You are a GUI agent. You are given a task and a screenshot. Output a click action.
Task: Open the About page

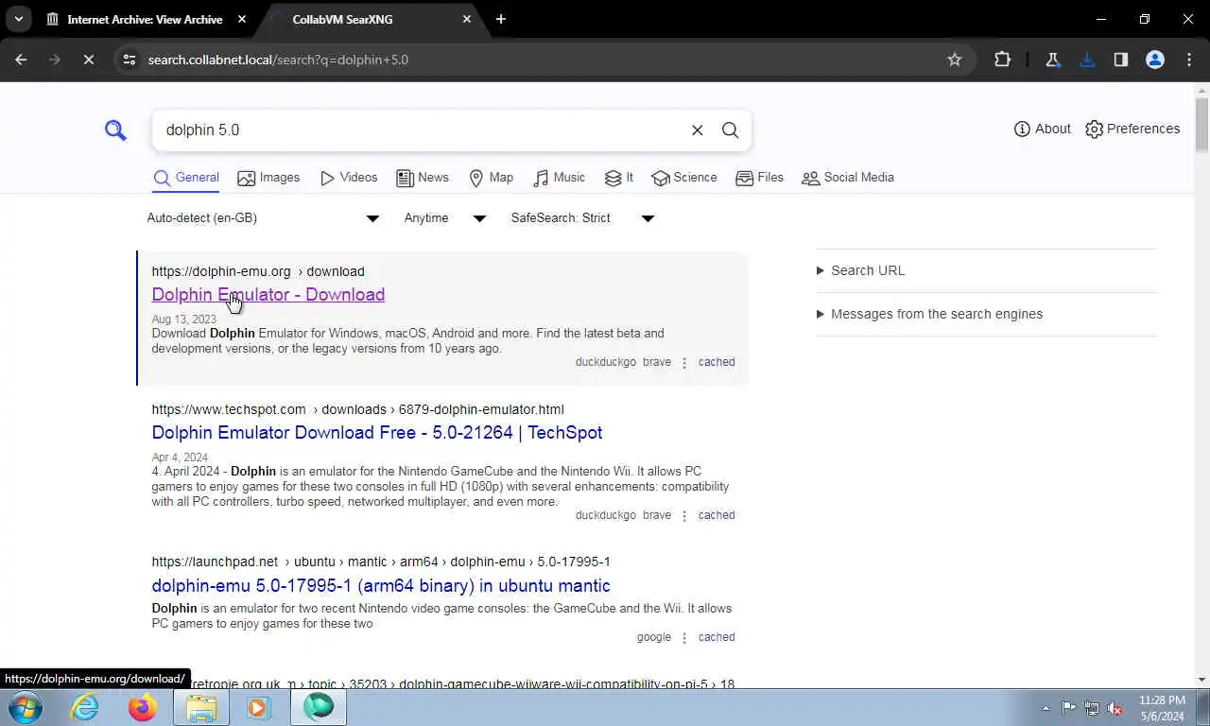point(1043,129)
